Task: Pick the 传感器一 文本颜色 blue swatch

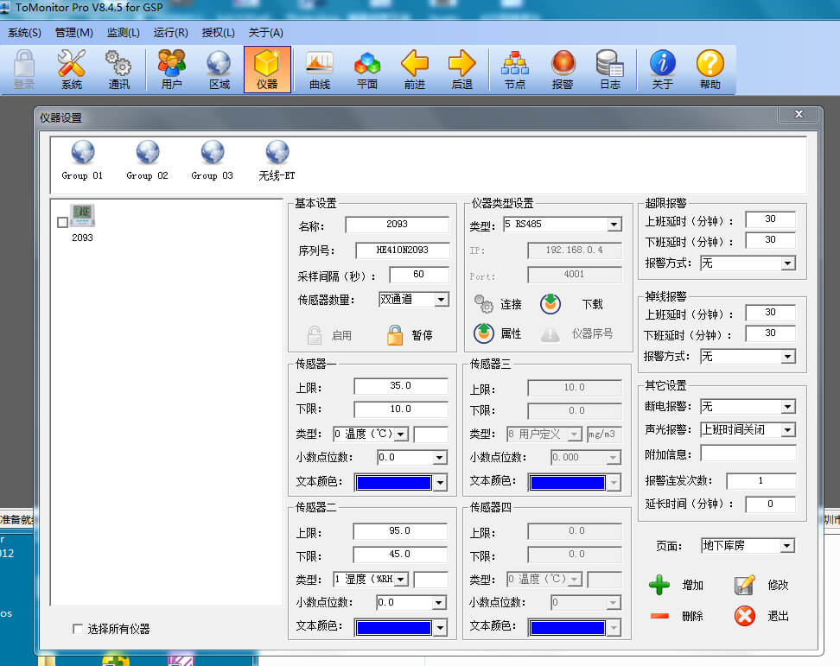Action: click(x=393, y=483)
